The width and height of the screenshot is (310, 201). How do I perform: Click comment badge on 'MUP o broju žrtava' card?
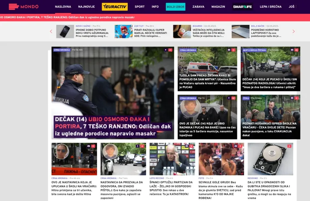click(297, 50)
